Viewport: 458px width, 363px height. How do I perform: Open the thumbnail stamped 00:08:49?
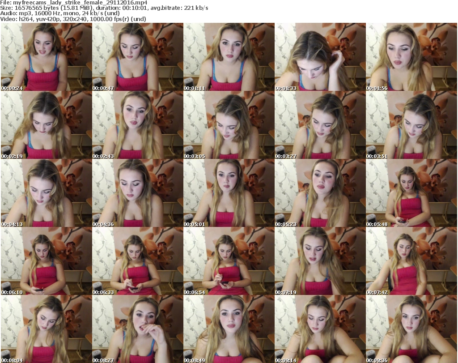pos(229,329)
